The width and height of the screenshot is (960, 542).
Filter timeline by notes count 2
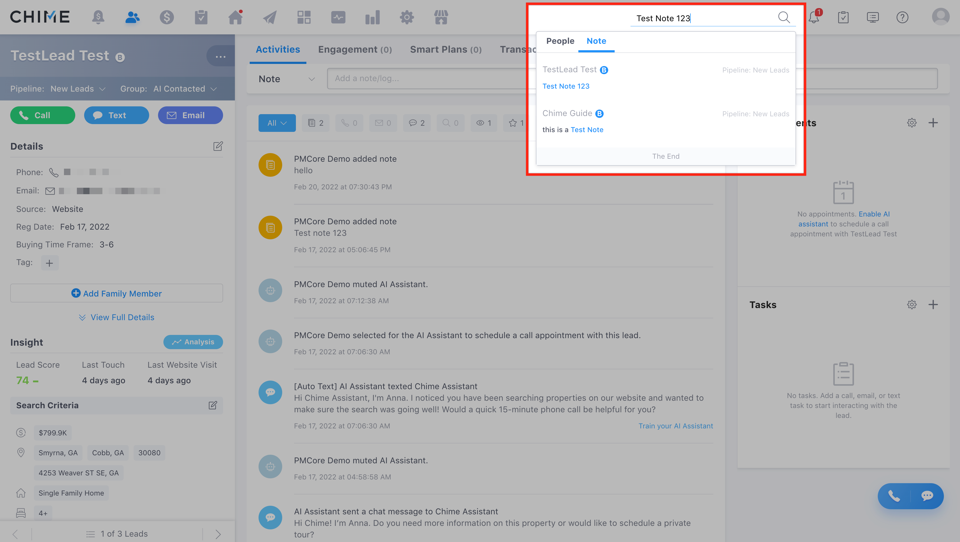(315, 123)
